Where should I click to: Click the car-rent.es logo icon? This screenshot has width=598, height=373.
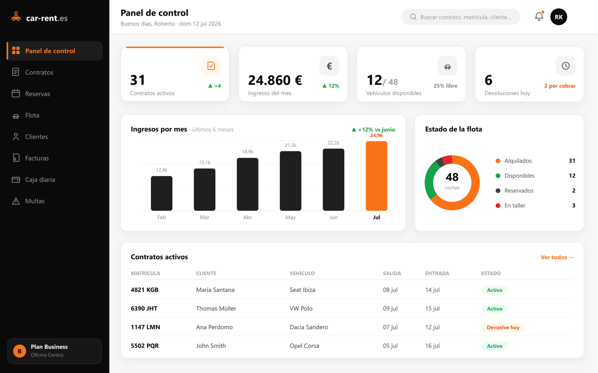point(16,17)
